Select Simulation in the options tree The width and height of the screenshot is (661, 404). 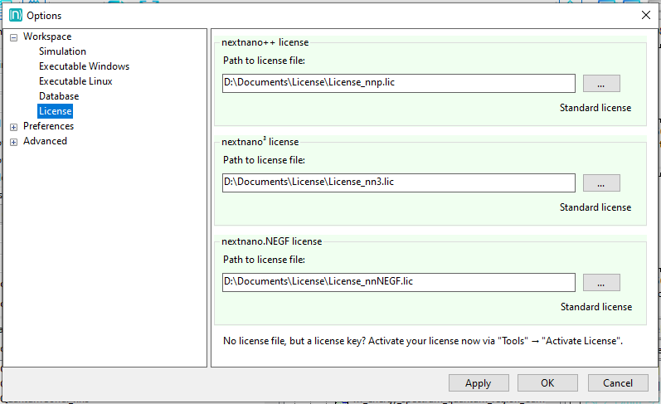[62, 51]
